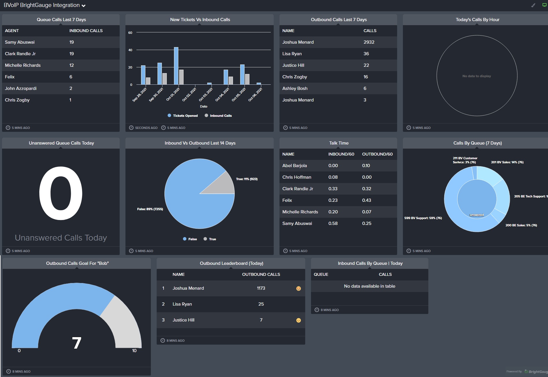Select the John Azzopardi row
The image size is (548, 377).
pos(61,88)
